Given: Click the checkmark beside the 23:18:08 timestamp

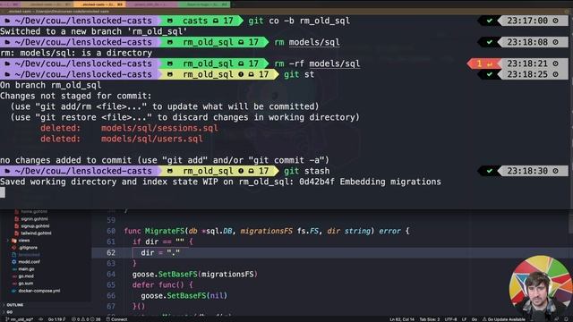Looking at the screenshot, I should pyautogui.click(x=489, y=42).
